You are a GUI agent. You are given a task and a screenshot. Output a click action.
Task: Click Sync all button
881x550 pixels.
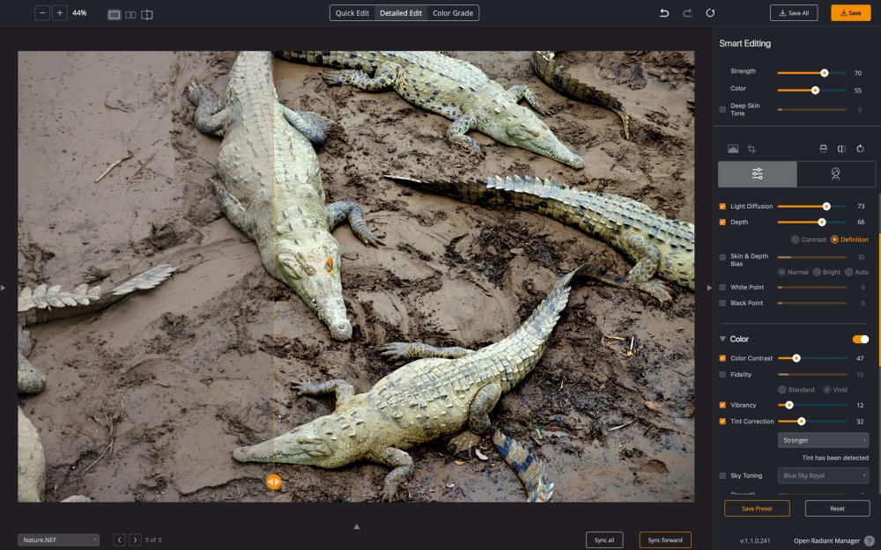pos(604,540)
